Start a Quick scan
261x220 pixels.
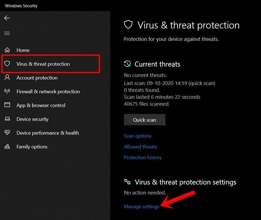[x=144, y=120]
